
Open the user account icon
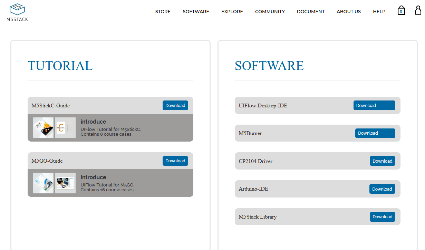(418, 10)
